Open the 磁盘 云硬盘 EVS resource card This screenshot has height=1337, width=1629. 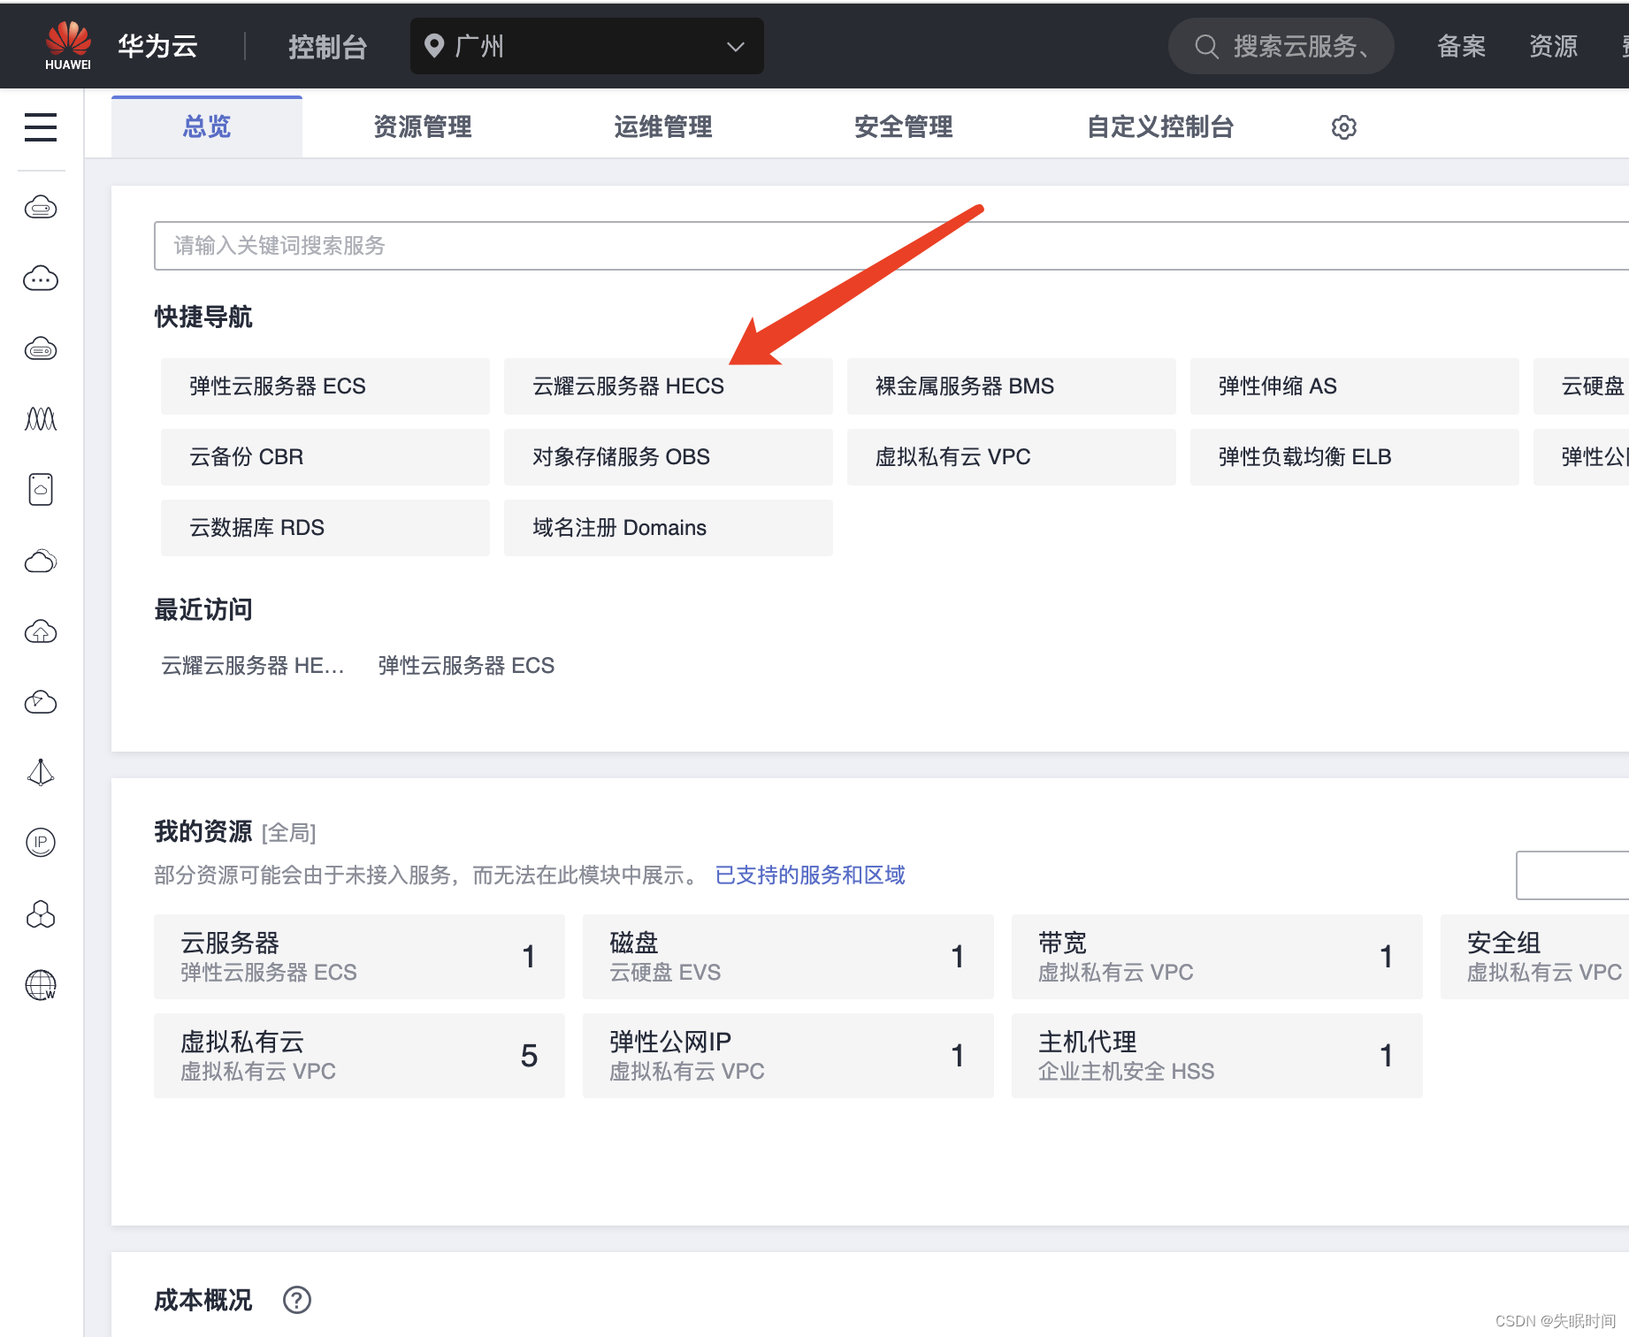(788, 957)
